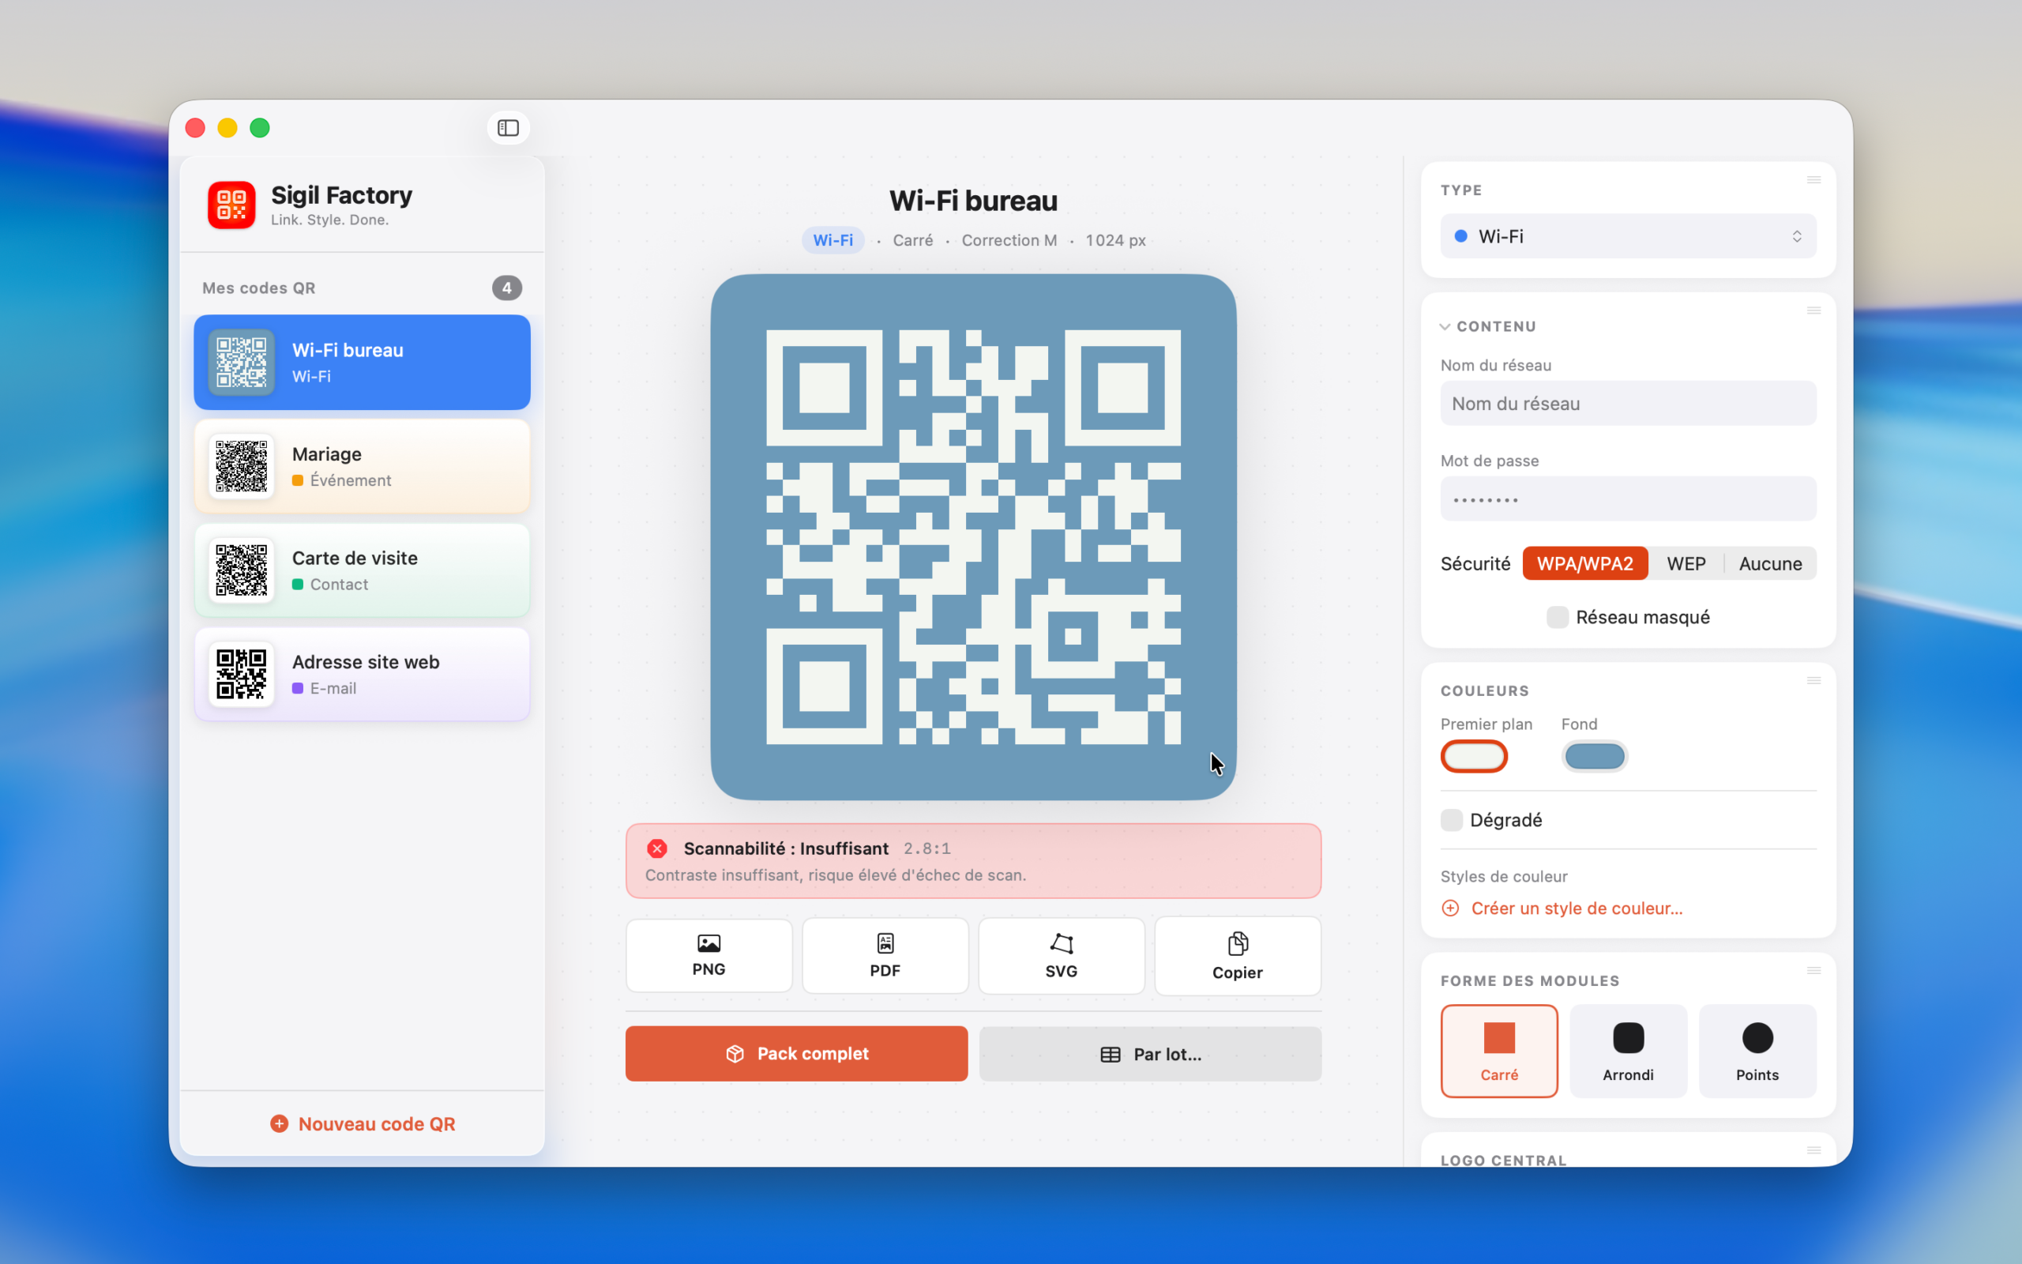Viewport: 2022px width, 1264px height.
Task: Select WEP security option
Action: (1686, 563)
